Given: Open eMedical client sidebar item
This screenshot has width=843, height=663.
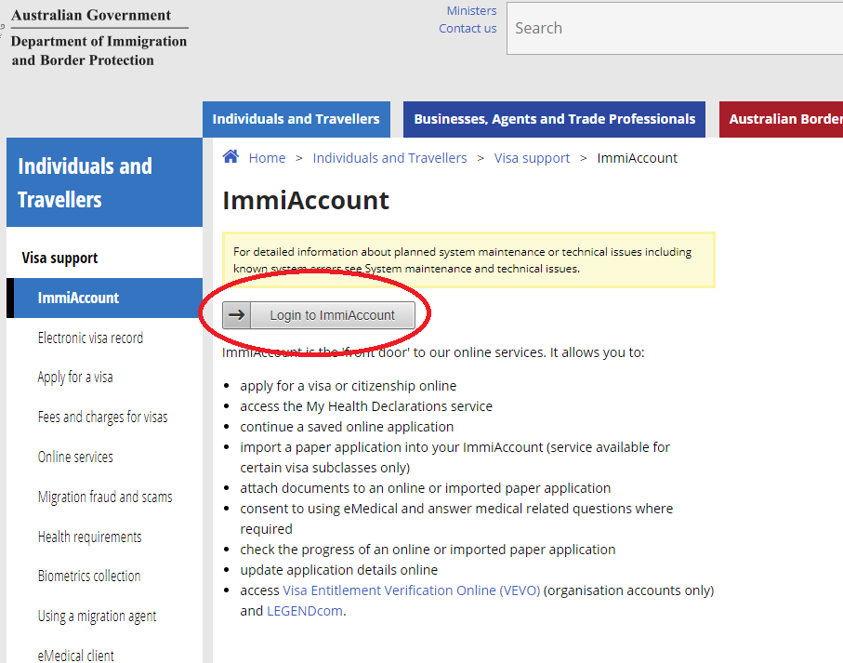Looking at the screenshot, I should (x=76, y=656).
